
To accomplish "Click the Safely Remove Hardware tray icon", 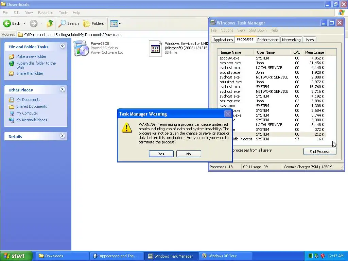I will 317,256.
